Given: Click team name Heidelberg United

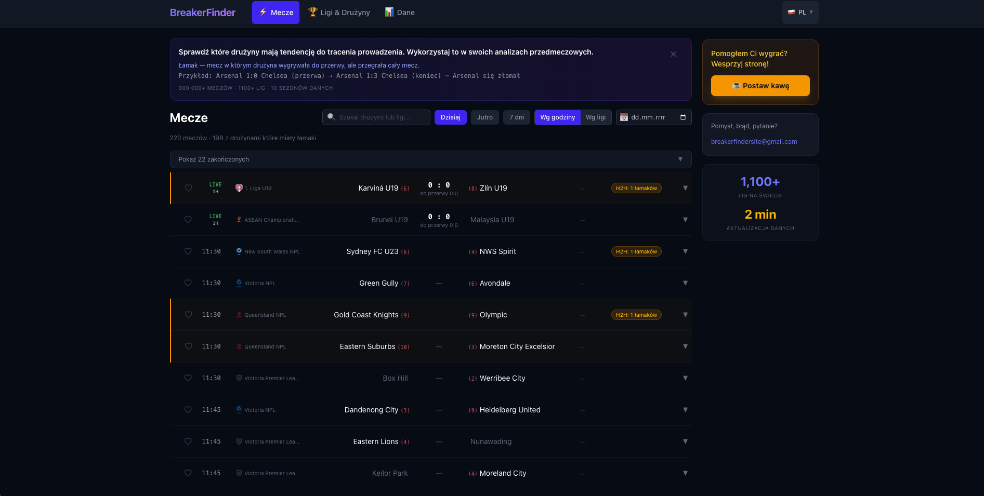Looking at the screenshot, I should (x=510, y=410).
